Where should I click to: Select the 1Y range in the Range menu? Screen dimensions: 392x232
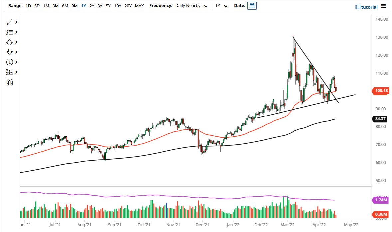[x=84, y=6]
